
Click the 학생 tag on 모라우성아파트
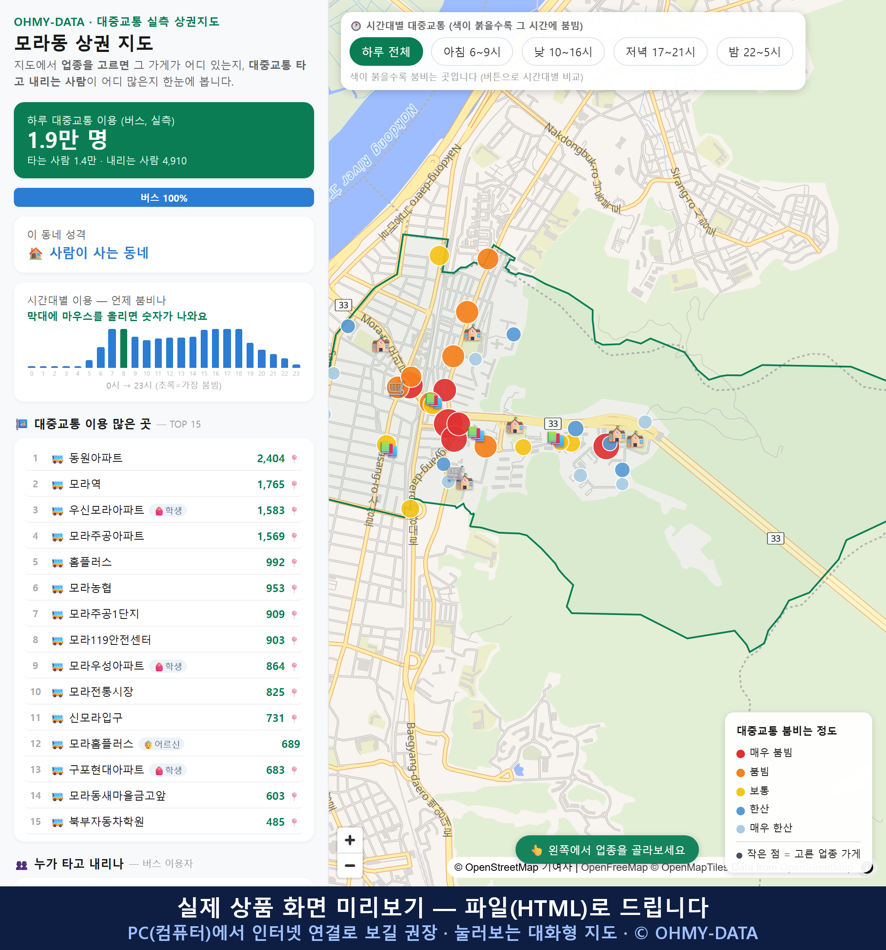[x=168, y=666]
